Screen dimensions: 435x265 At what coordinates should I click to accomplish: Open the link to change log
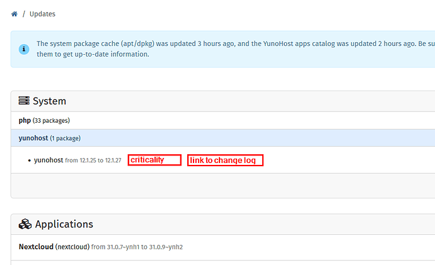pyautogui.click(x=225, y=161)
